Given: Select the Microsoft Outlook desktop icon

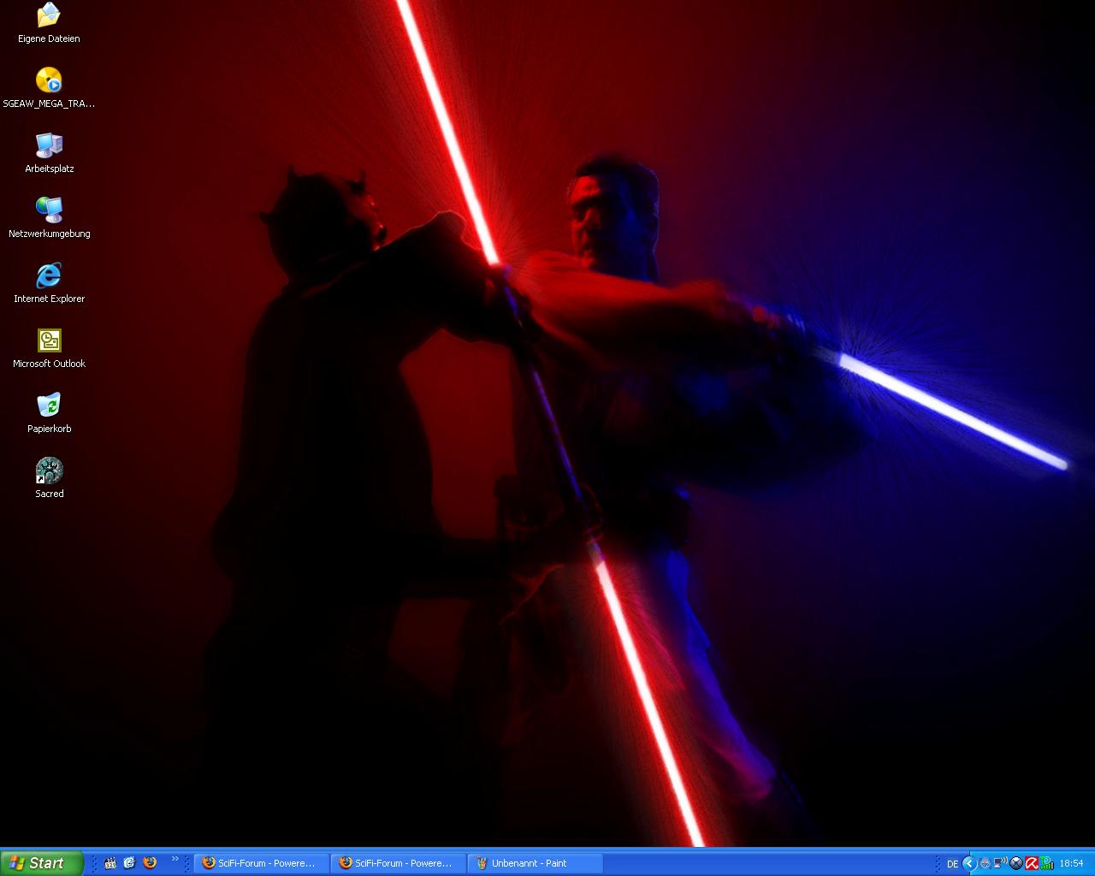Looking at the screenshot, I should 49,340.
